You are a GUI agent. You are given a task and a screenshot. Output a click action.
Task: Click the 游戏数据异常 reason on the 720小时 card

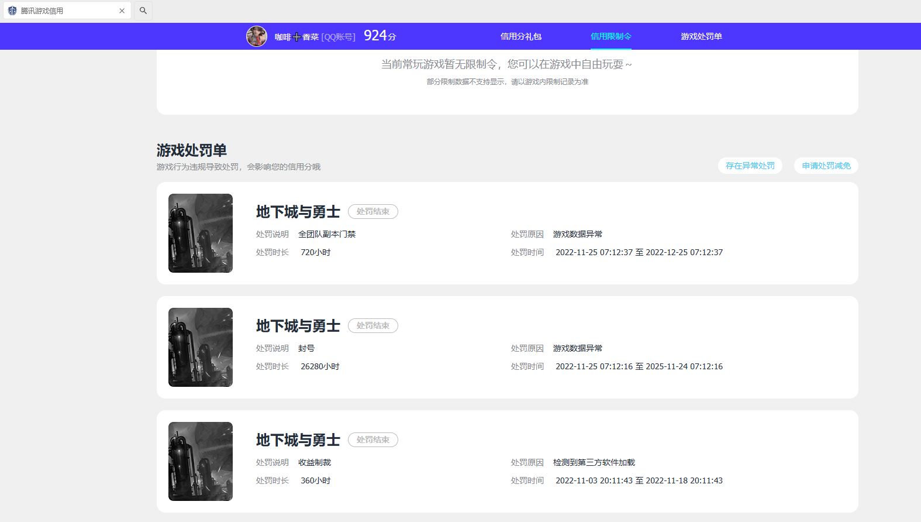[x=578, y=234]
